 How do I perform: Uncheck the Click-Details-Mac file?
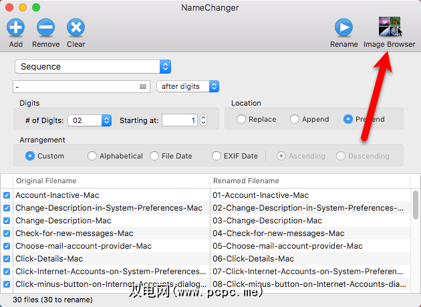point(7,259)
